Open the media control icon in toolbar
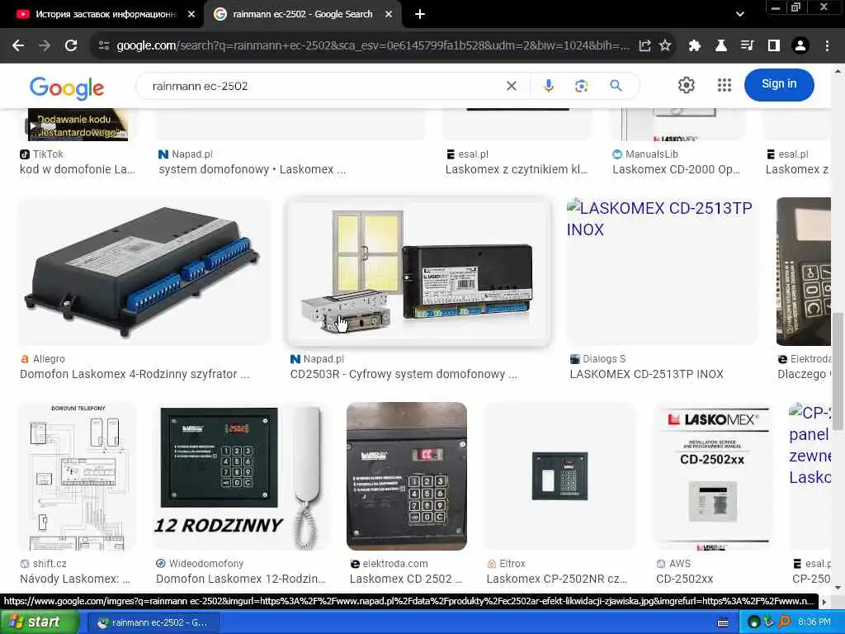The height and width of the screenshot is (634, 845). point(747,46)
